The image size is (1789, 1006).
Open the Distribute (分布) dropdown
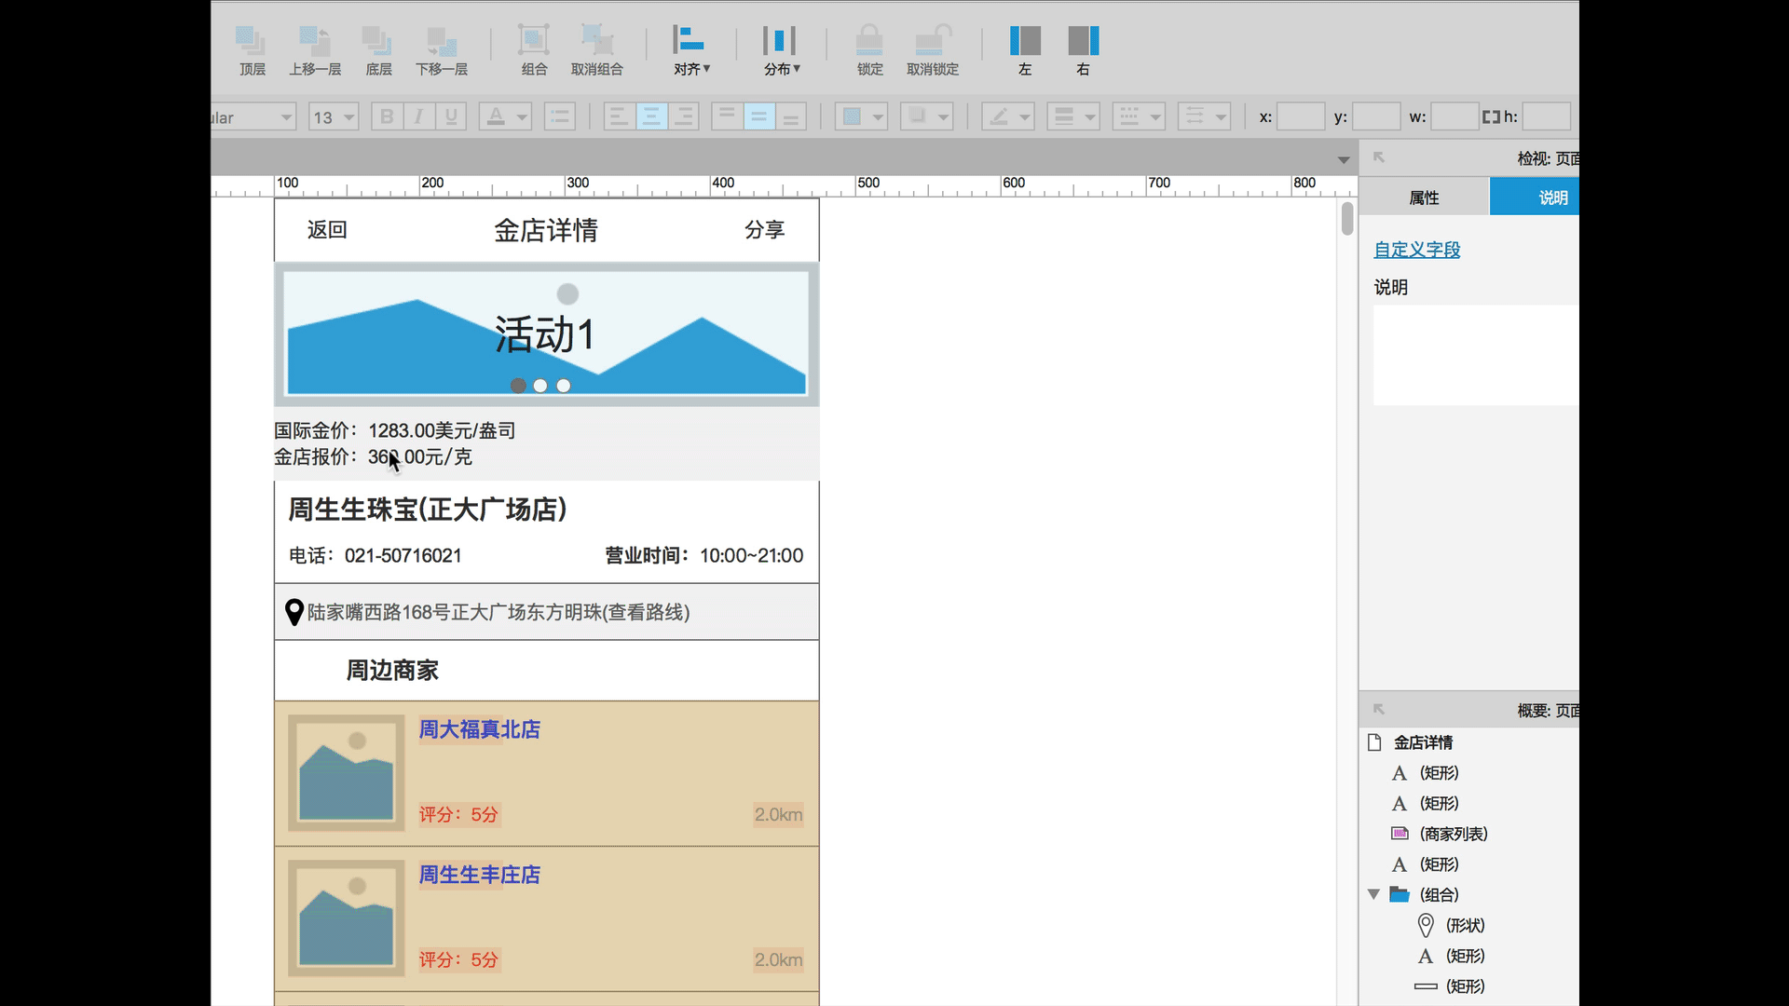coord(781,48)
